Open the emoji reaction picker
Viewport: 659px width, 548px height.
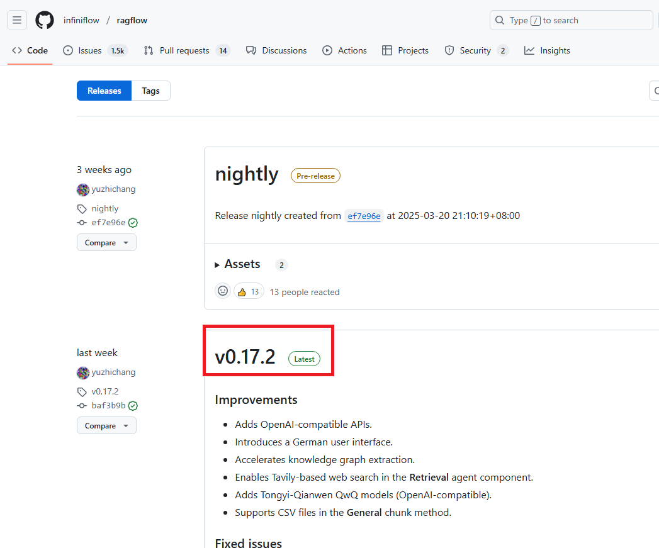click(x=223, y=291)
